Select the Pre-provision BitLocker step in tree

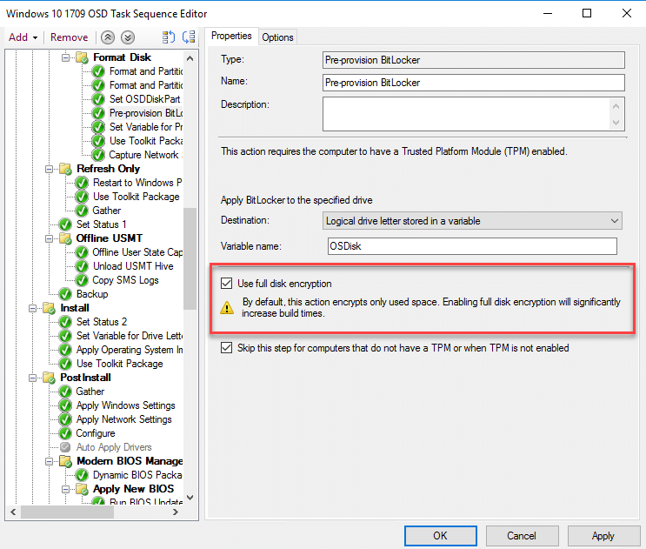click(146, 113)
